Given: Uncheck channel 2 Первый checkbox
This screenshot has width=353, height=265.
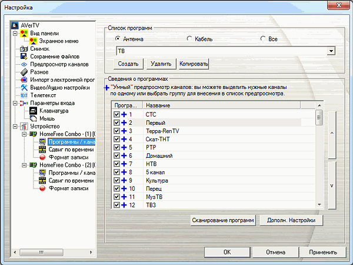Looking at the screenshot, I should tap(116, 122).
